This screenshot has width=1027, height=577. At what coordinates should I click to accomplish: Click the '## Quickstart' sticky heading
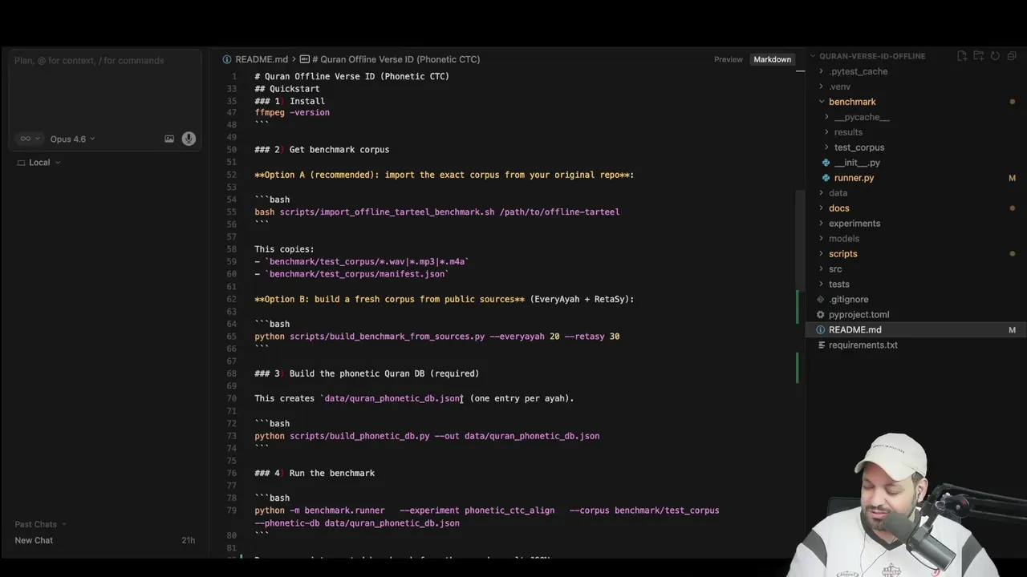coord(287,89)
